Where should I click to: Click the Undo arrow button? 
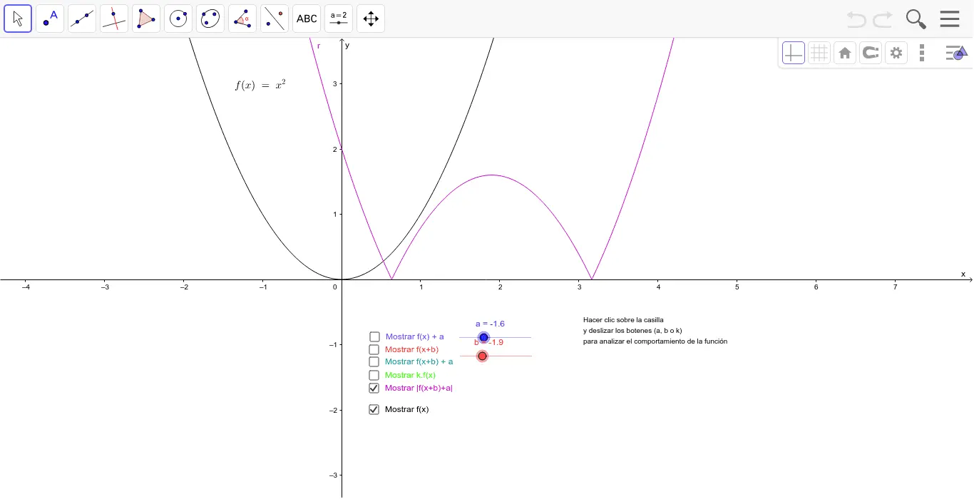coord(856,19)
